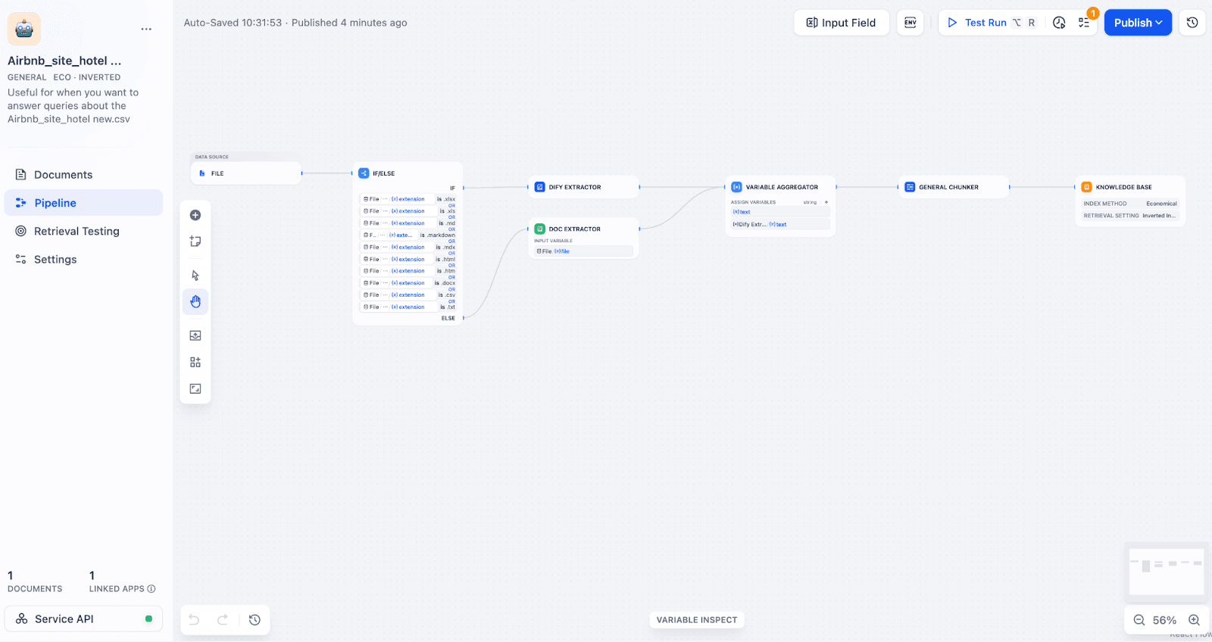Expand the Publish dropdown
Image resolution: width=1212 pixels, height=642 pixels.
[1138, 23]
